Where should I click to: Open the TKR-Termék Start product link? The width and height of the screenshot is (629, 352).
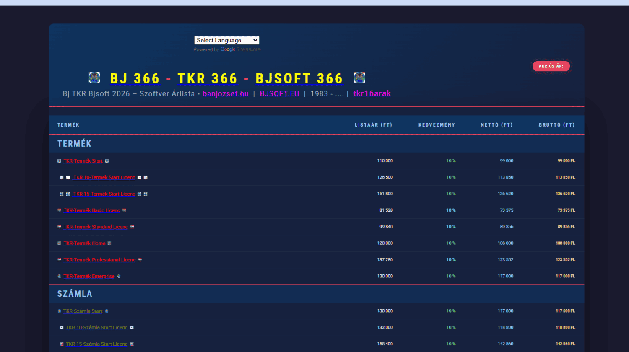(x=83, y=161)
